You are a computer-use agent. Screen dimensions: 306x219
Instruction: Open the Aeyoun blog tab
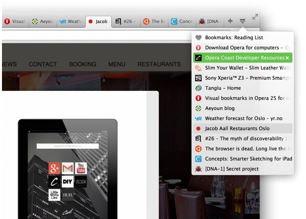pyautogui.click(x=43, y=21)
